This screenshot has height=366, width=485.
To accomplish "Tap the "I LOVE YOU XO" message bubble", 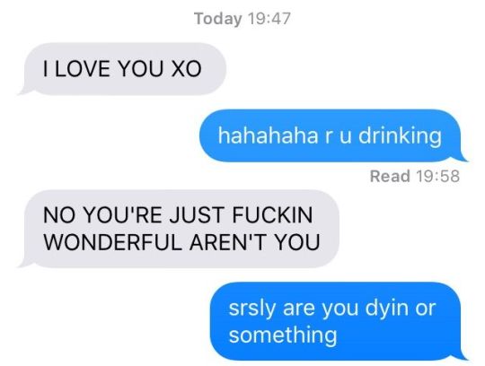I will [124, 68].
